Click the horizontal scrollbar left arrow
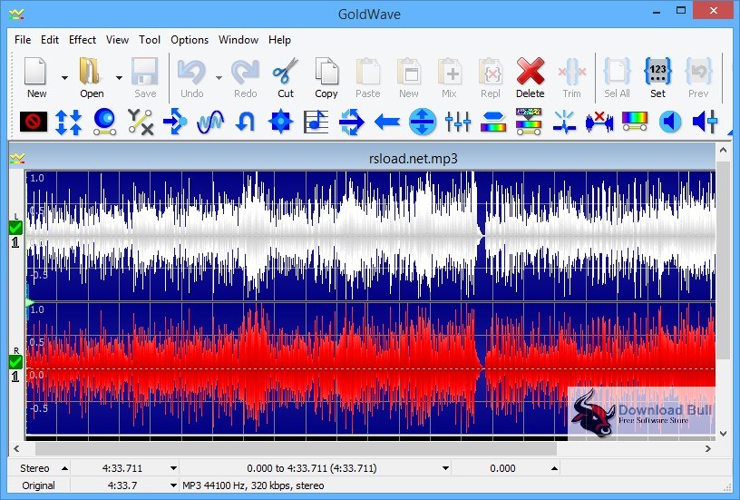Image resolution: width=740 pixels, height=500 pixels. coord(16,448)
